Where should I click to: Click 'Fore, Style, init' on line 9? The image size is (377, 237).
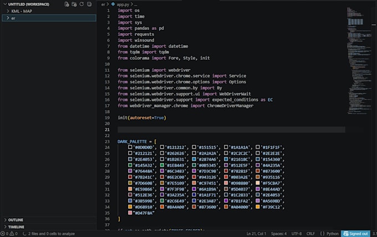189,58
